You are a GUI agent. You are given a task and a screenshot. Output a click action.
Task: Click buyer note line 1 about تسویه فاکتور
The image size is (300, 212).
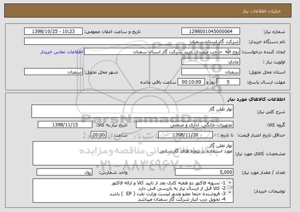click(169, 183)
